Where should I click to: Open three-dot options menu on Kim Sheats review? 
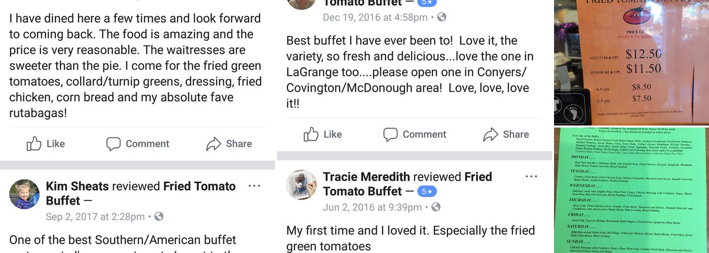pos(254,186)
